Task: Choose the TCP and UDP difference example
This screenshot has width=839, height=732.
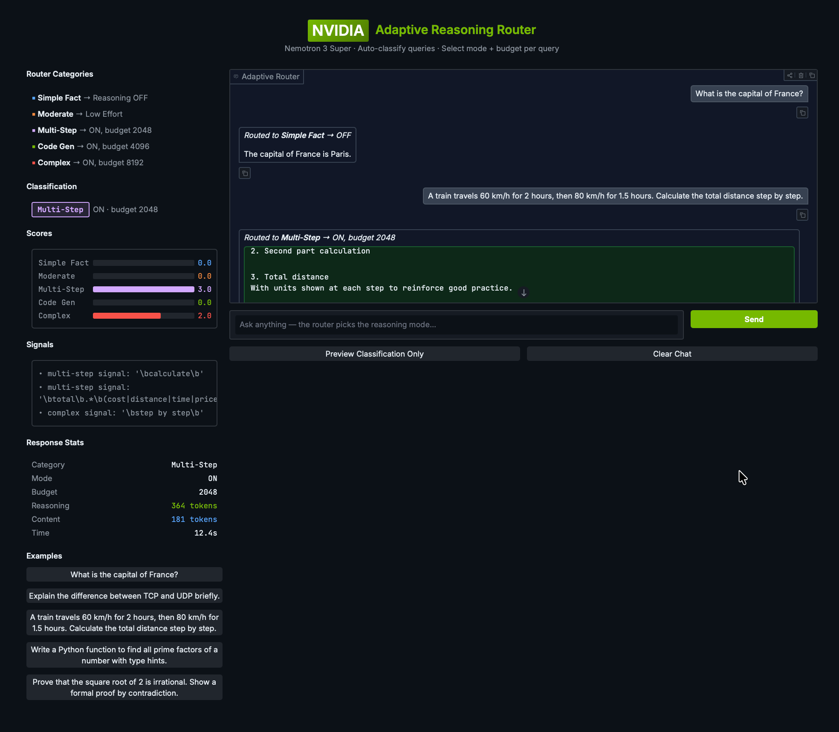Action: point(124,596)
